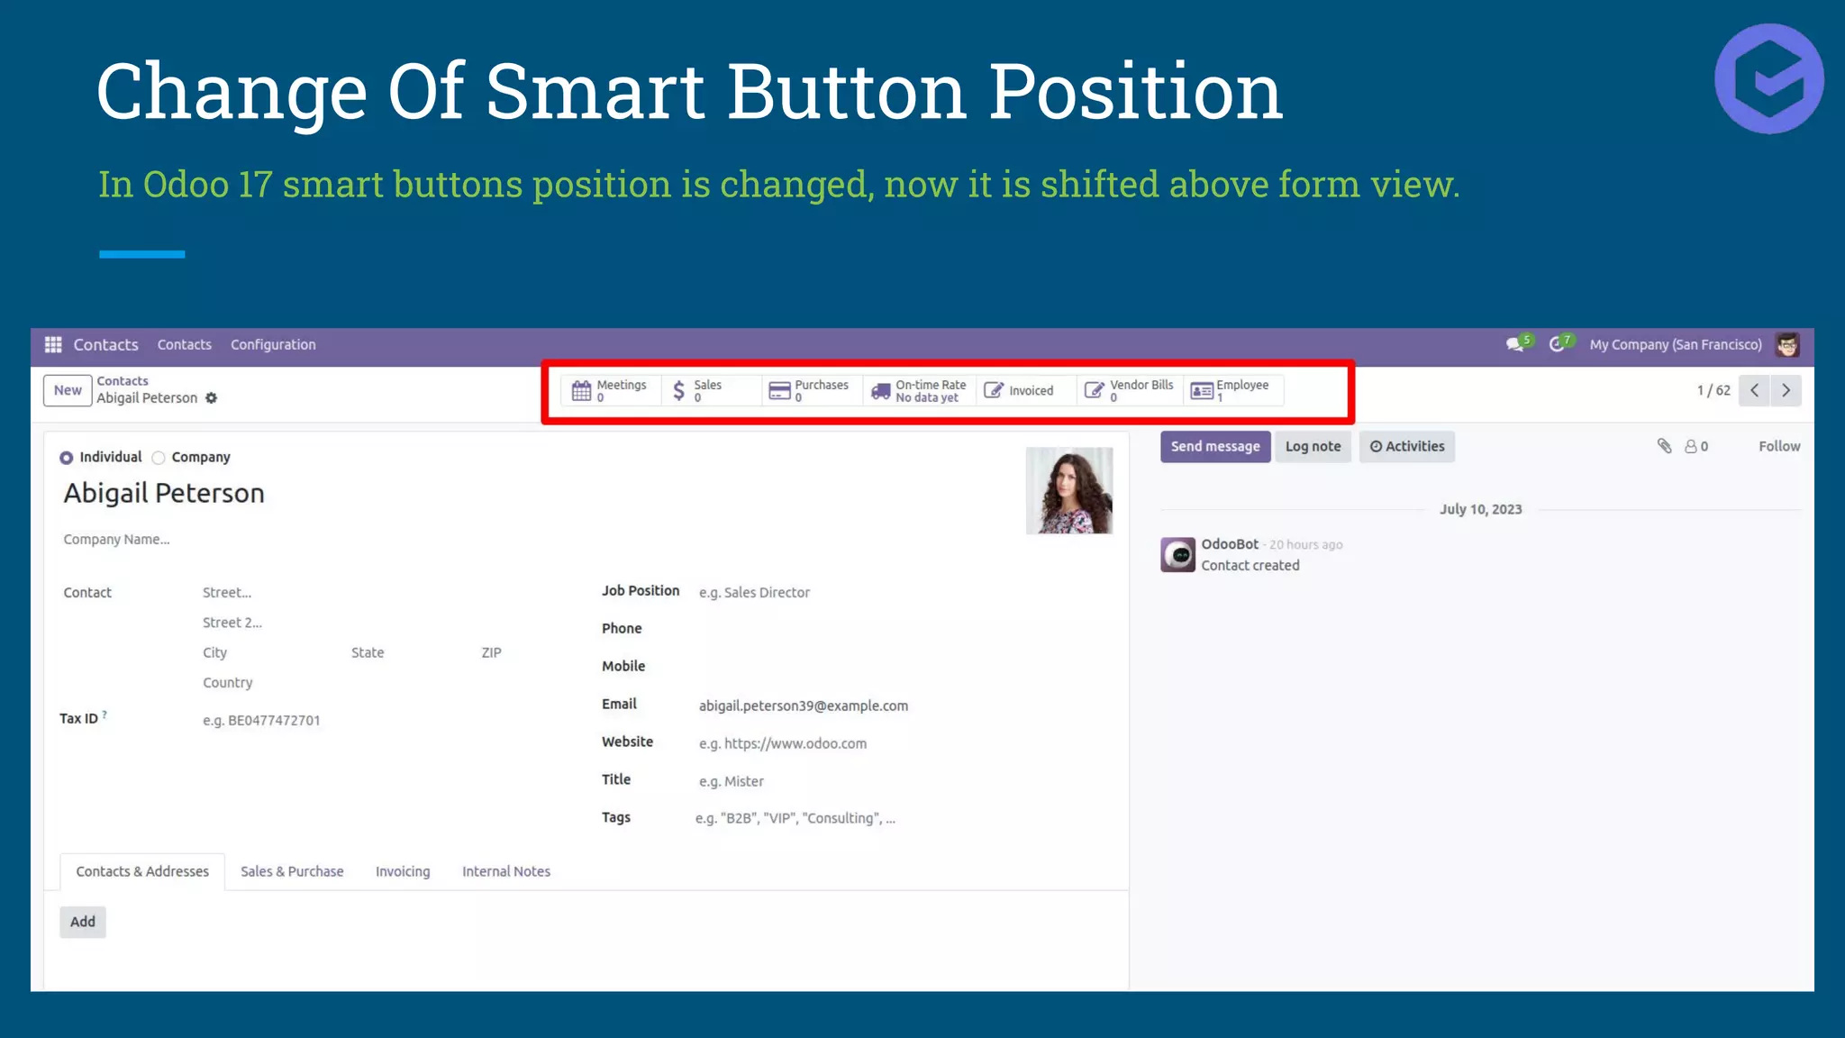This screenshot has height=1038, width=1845.
Task: Click the Activities button
Action: (1407, 447)
